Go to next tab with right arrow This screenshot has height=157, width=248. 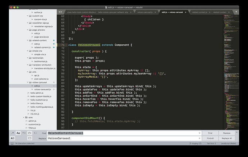(61, 12)
